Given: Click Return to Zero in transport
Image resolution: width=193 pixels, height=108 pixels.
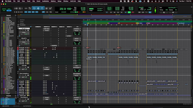Looking at the screenshot, I should coord(111,12).
